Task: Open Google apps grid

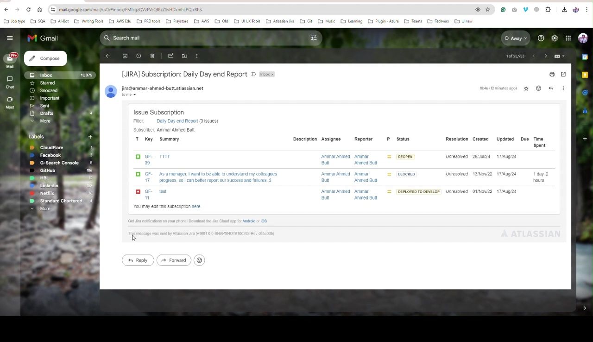Action: pyautogui.click(x=568, y=38)
